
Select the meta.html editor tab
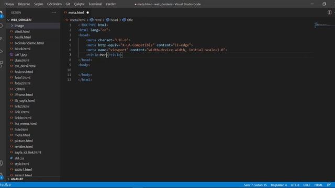[76, 13]
